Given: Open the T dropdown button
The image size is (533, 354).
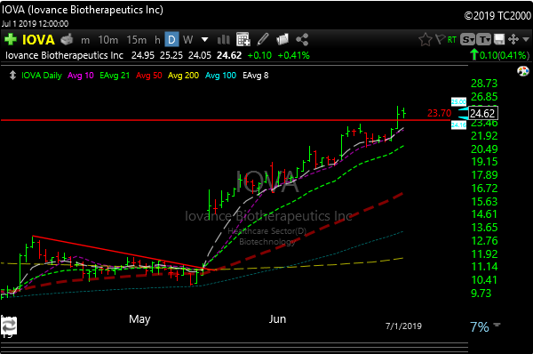Looking at the screenshot, I should (x=484, y=40).
